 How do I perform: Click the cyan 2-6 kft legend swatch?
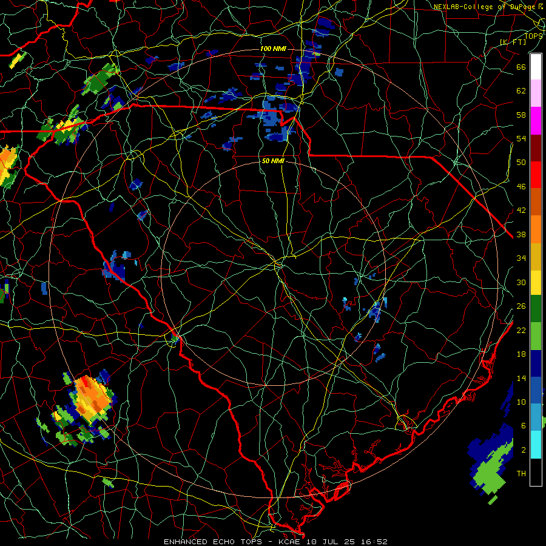536,444
